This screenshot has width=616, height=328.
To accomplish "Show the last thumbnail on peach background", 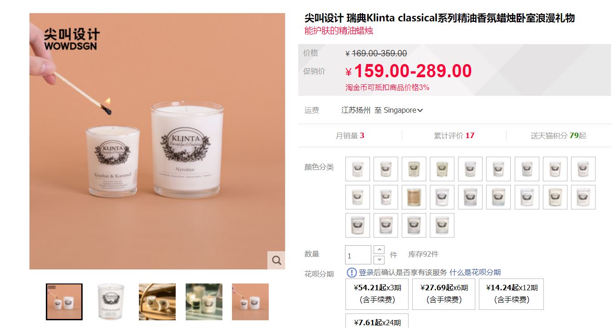I will [250, 302].
